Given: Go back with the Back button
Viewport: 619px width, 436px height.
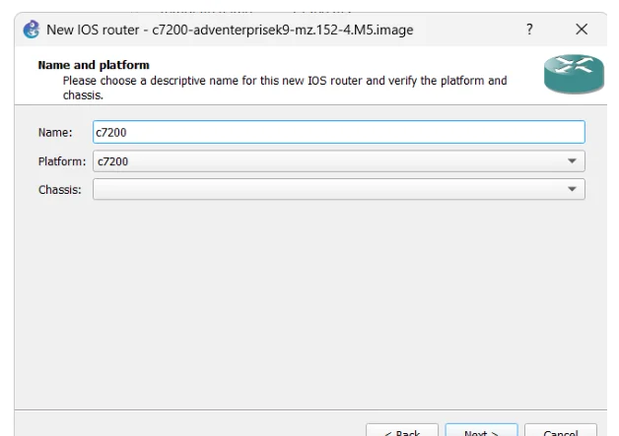Looking at the screenshot, I should [402, 430].
